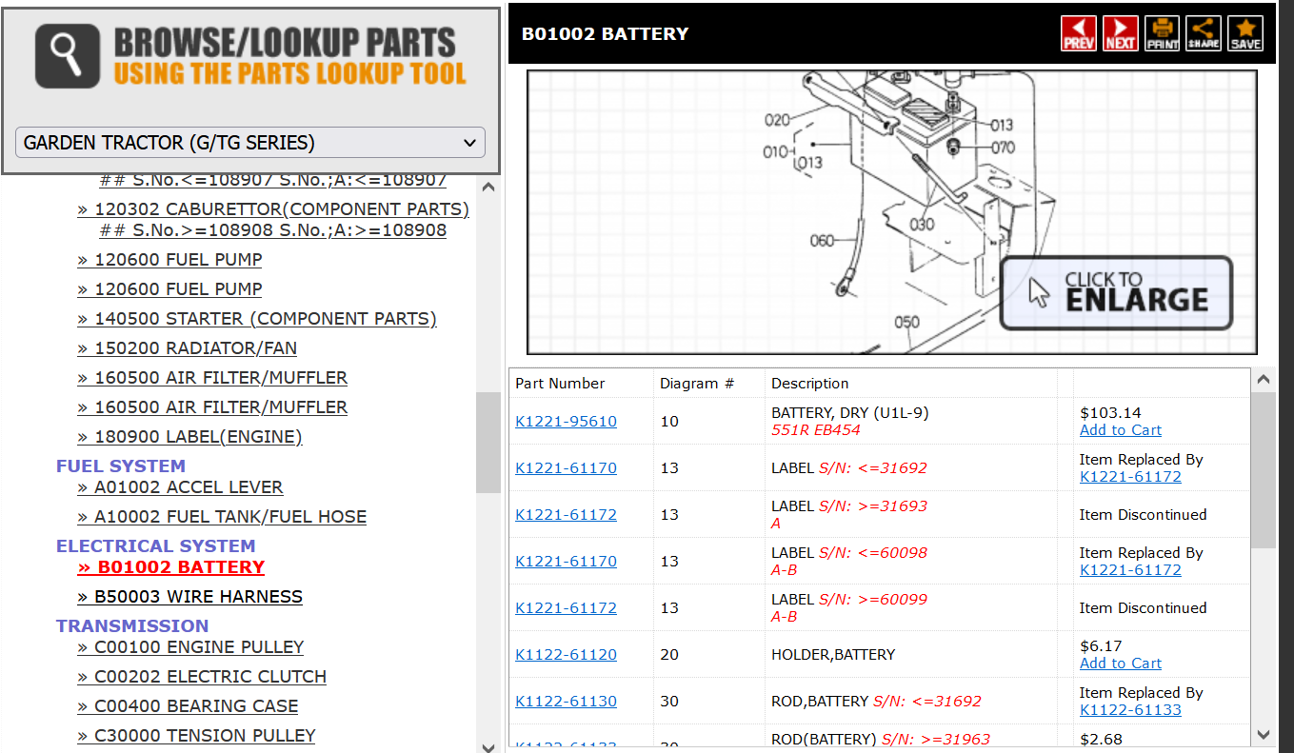The width and height of the screenshot is (1294, 753).
Task: Click the up arrow on the left tree scrollbar
Action: pyautogui.click(x=488, y=188)
